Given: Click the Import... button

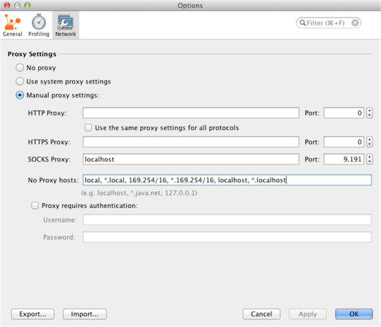Looking at the screenshot, I should (x=85, y=314).
